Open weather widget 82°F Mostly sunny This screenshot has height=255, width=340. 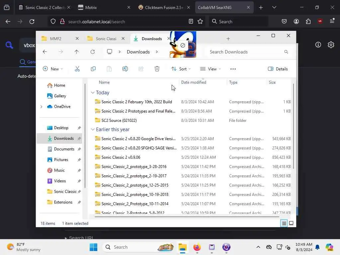pos(24,247)
